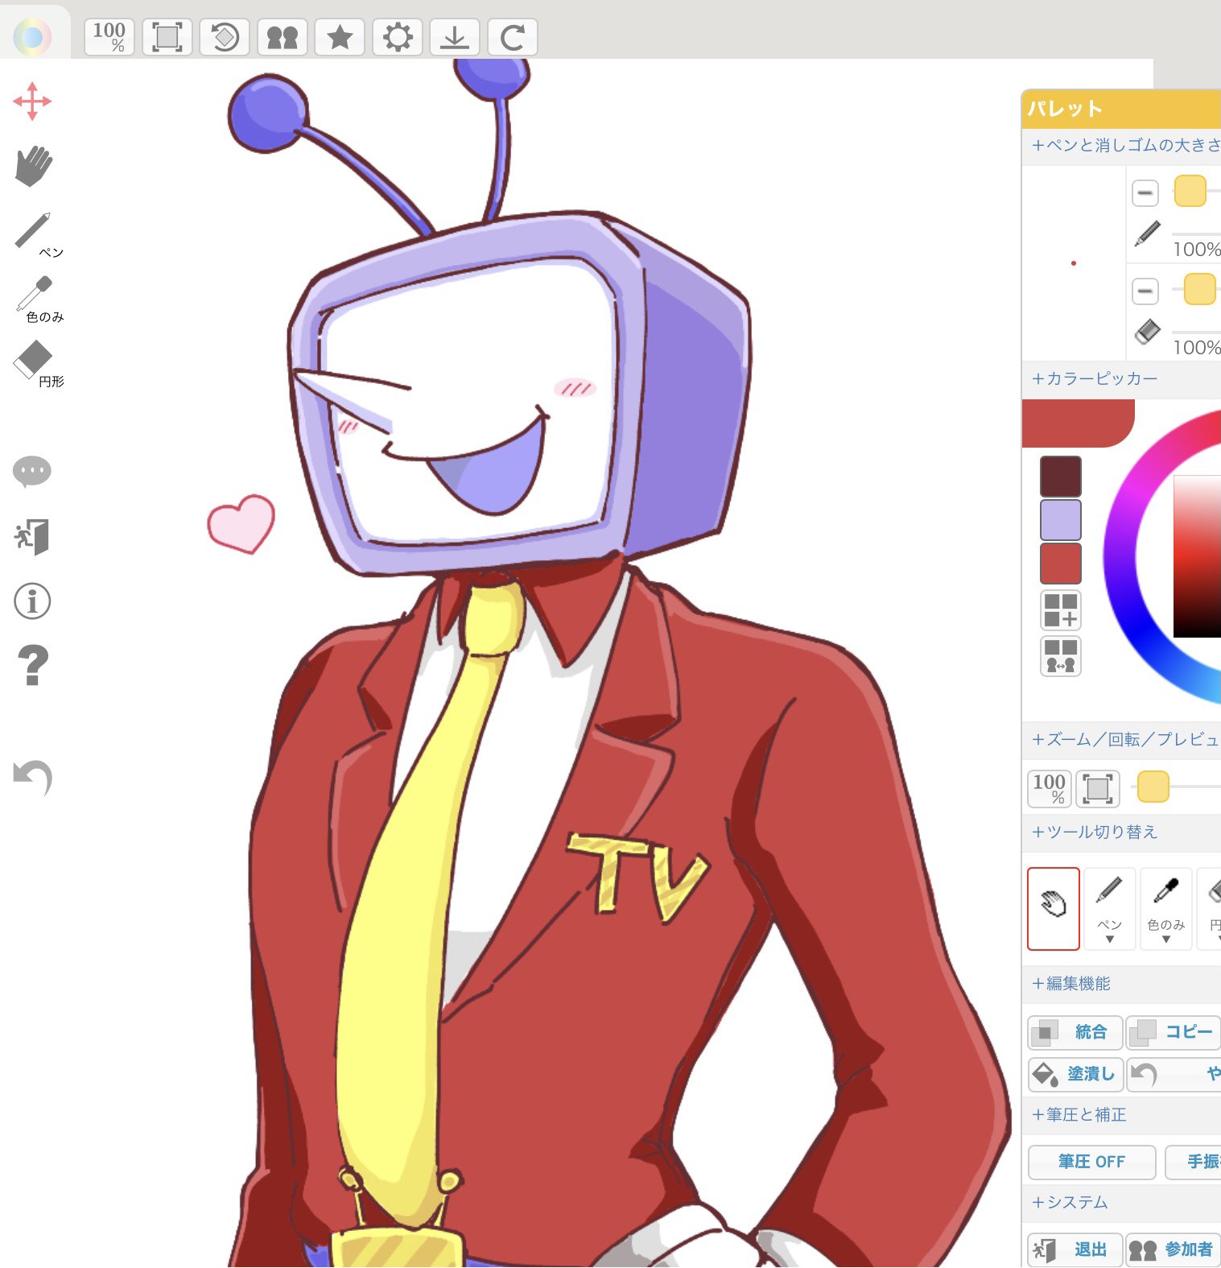Collapse the ズーム／回転／プレビュー section

click(x=1125, y=740)
